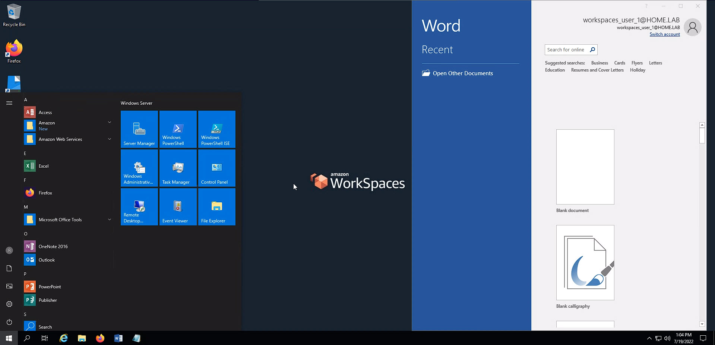Open PowerPoint from the Start menu
This screenshot has height=345, width=715.
[50, 287]
